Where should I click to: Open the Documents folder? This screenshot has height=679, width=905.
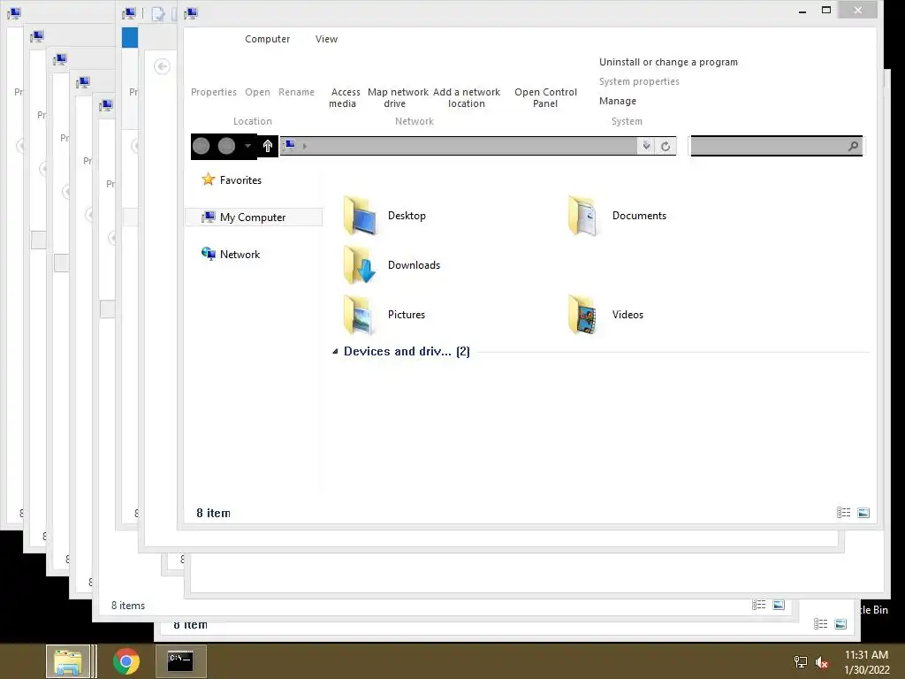(x=617, y=216)
